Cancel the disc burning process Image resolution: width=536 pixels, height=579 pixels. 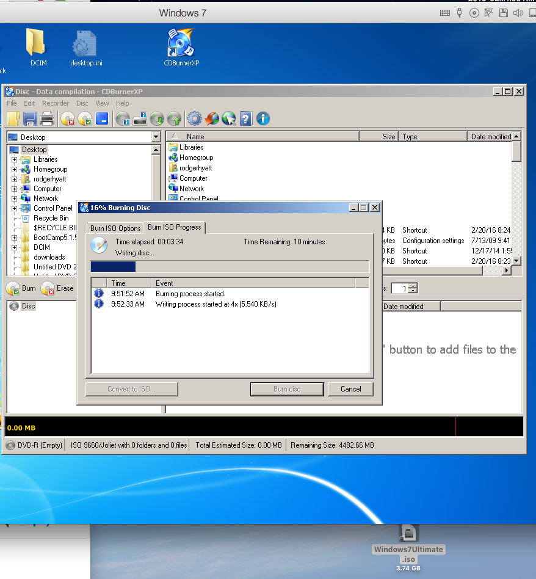[350, 389]
